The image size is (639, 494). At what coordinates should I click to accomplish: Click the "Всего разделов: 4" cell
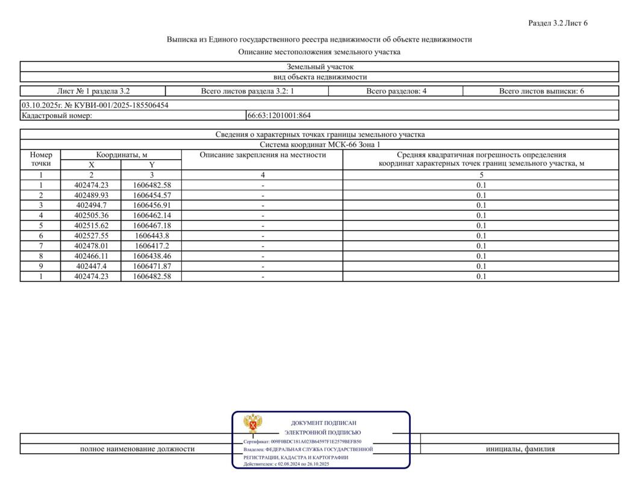point(396,92)
